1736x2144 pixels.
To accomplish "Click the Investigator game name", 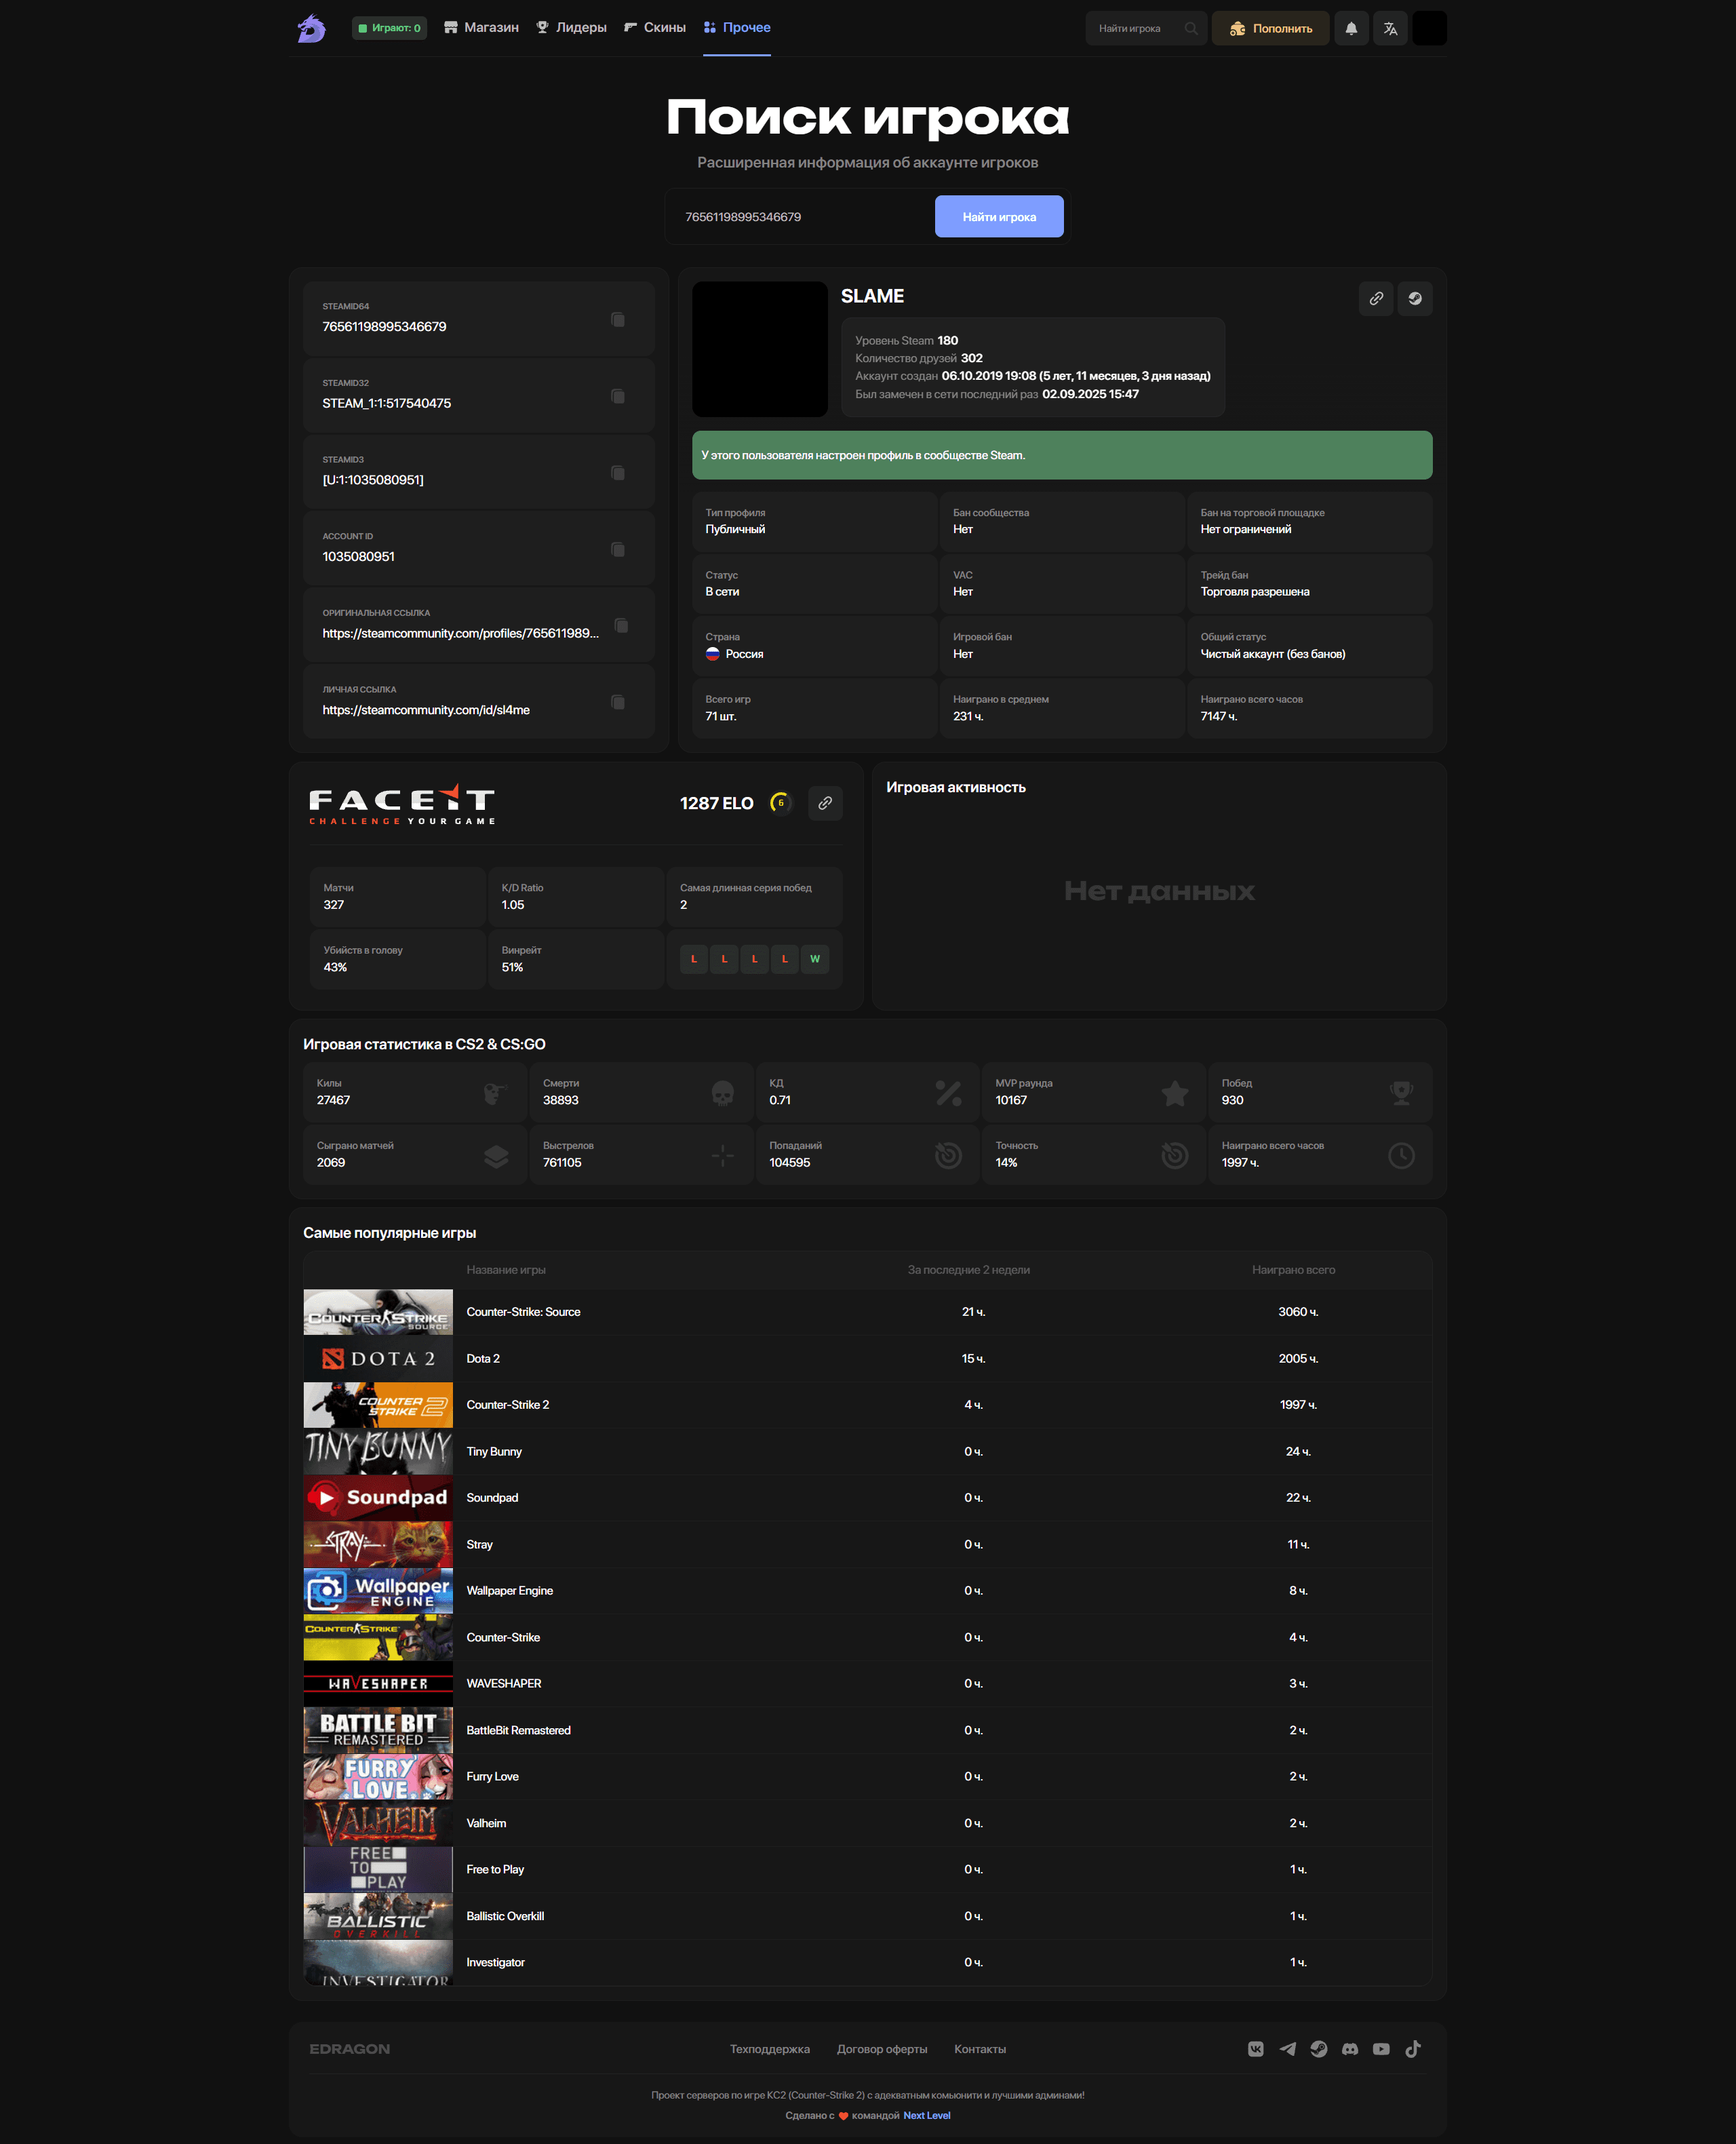I will pos(495,1963).
